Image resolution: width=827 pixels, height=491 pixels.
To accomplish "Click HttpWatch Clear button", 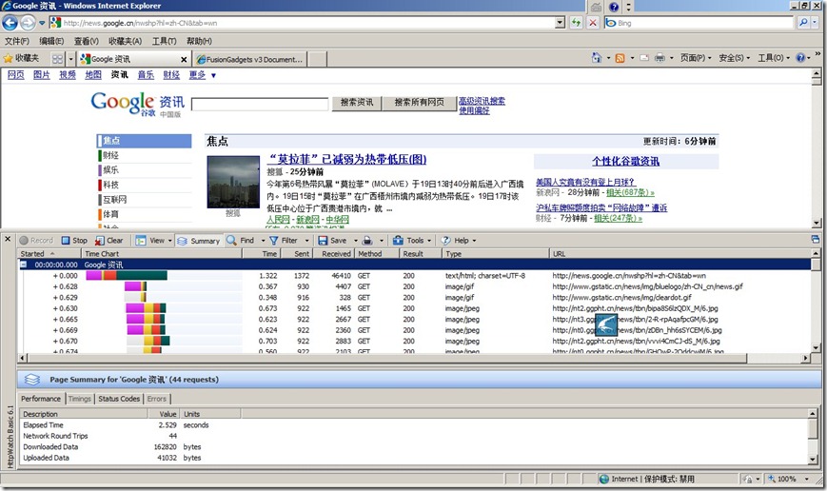I will pos(108,241).
